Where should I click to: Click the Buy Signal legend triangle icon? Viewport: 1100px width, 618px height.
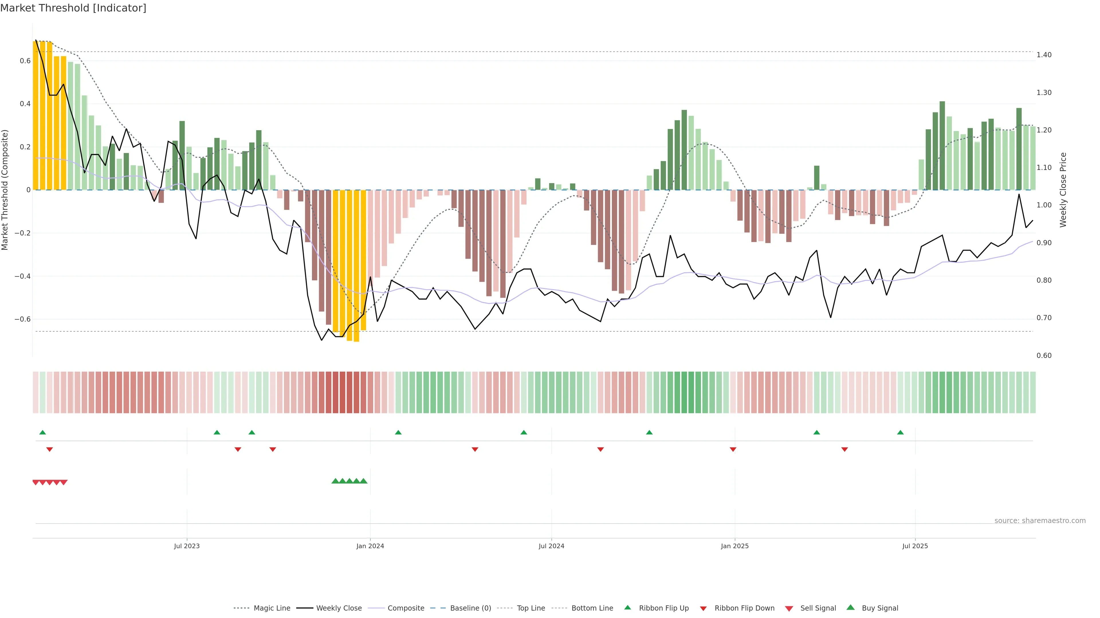pos(850,607)
